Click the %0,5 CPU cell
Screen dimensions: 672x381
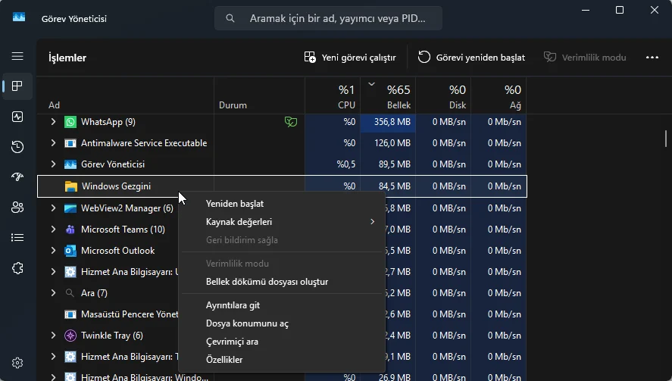coord(333,164)
